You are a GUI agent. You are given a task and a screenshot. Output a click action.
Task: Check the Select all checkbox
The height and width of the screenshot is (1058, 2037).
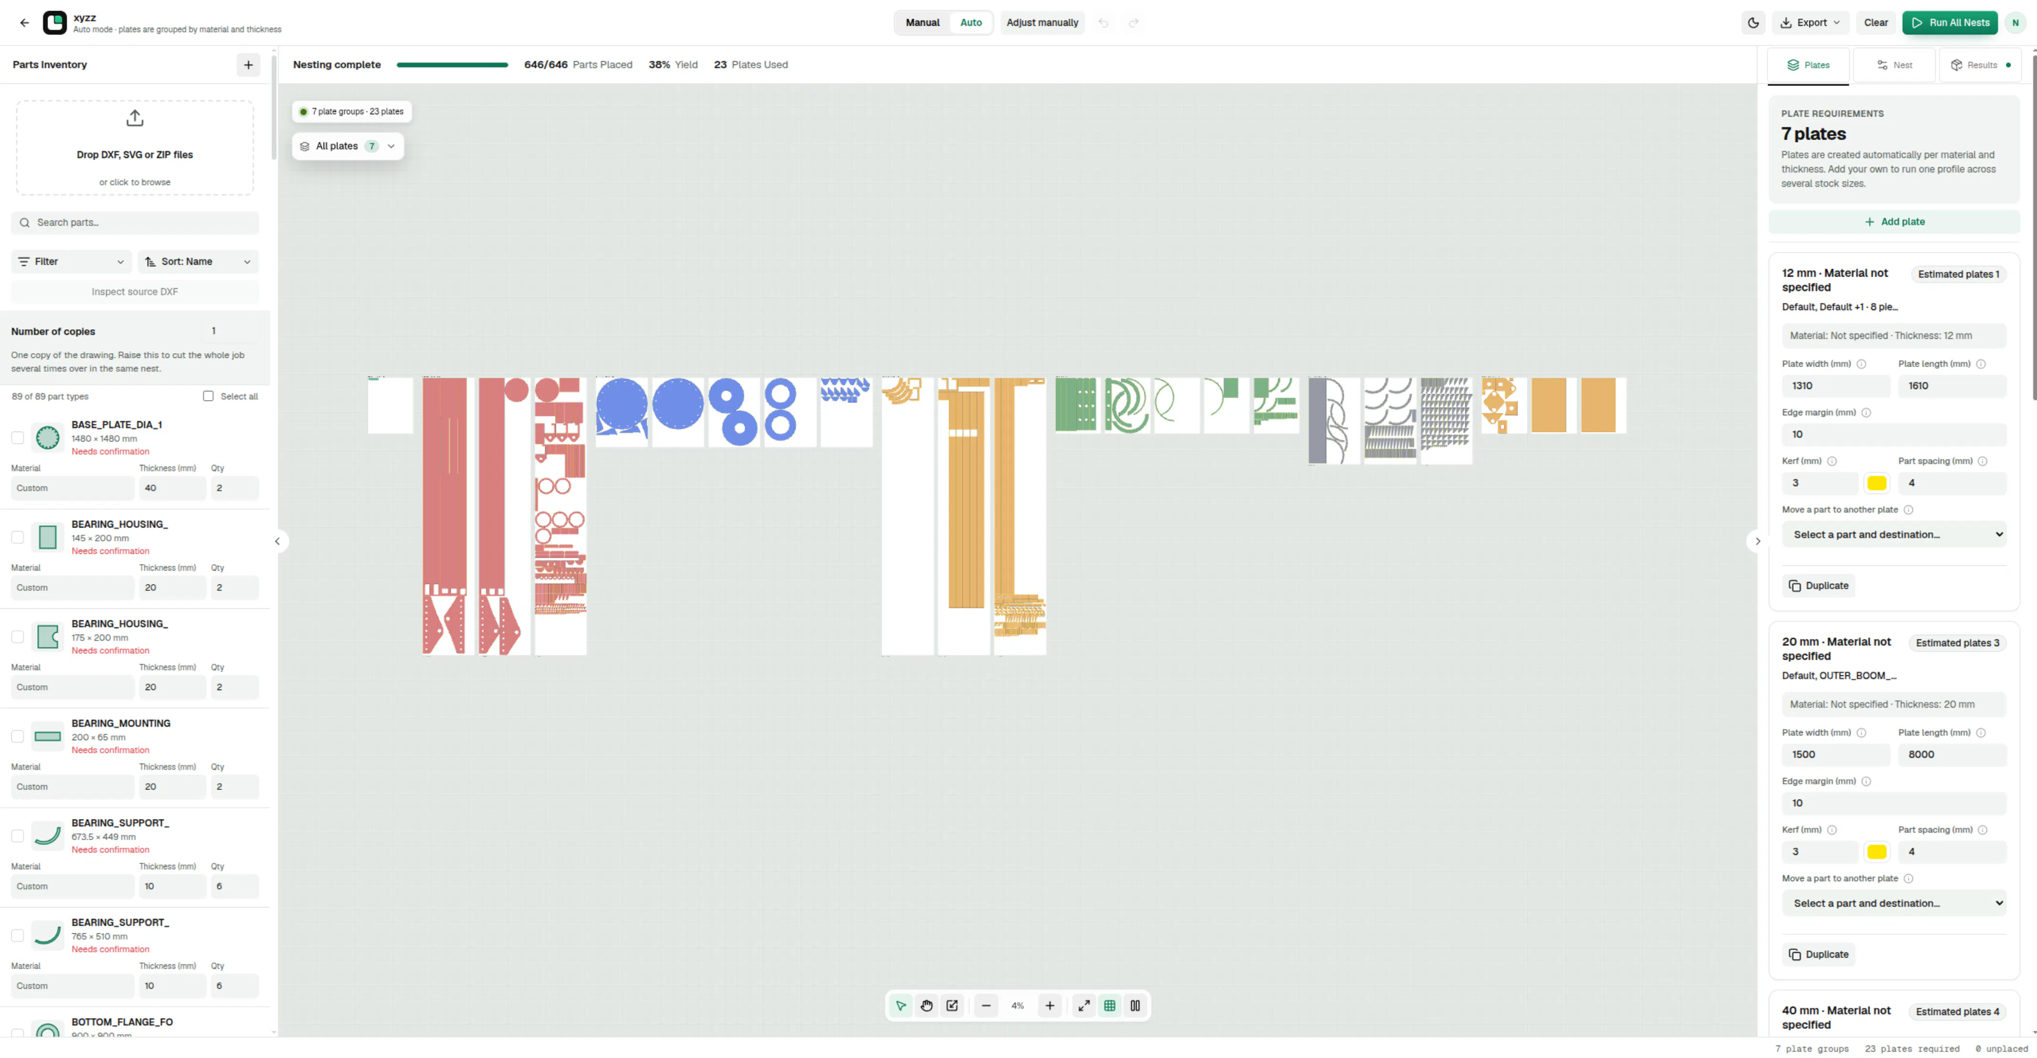208,396
